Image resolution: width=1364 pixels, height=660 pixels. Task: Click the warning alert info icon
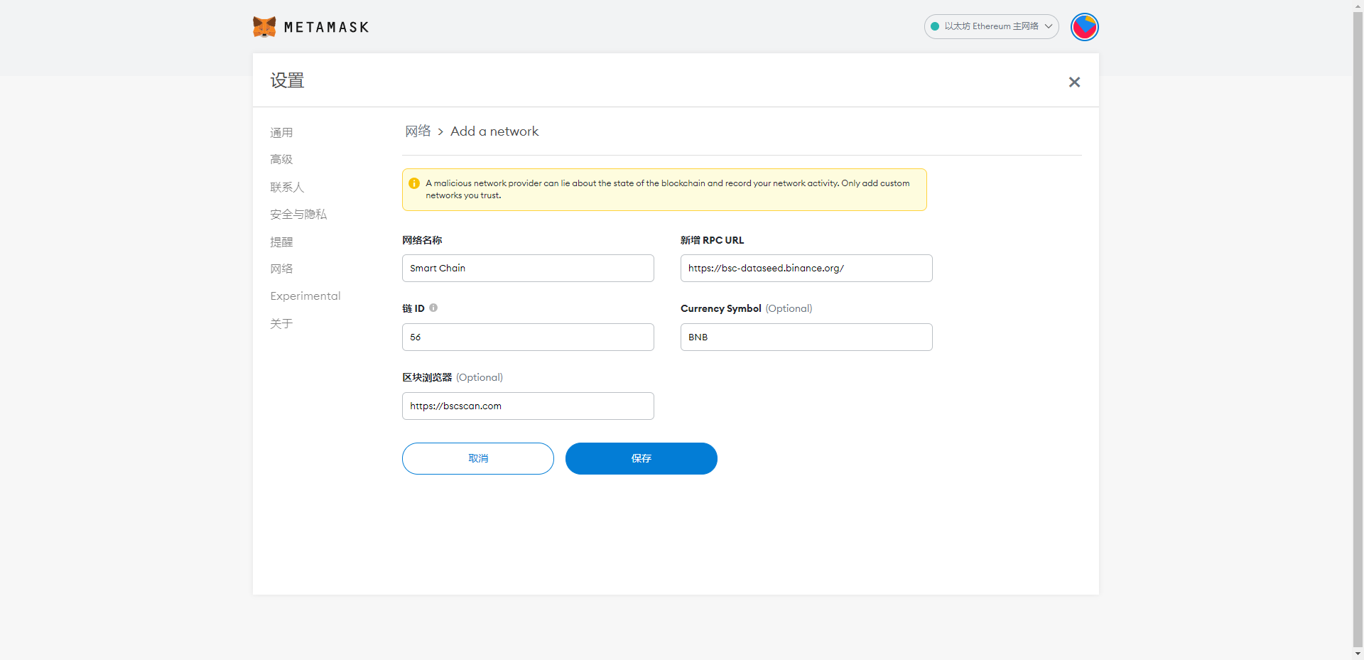[x=414, y=183]
